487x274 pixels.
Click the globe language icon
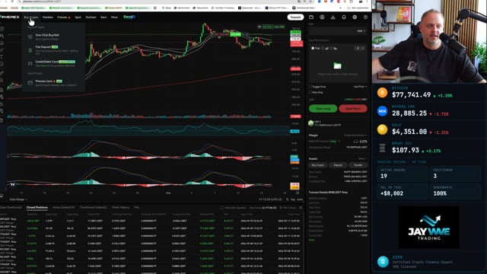coord(355,17)
